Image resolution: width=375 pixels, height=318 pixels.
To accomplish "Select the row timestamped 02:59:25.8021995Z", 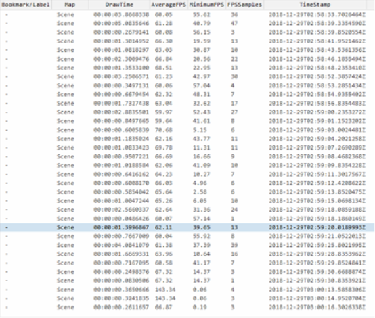I will [187, 245].
